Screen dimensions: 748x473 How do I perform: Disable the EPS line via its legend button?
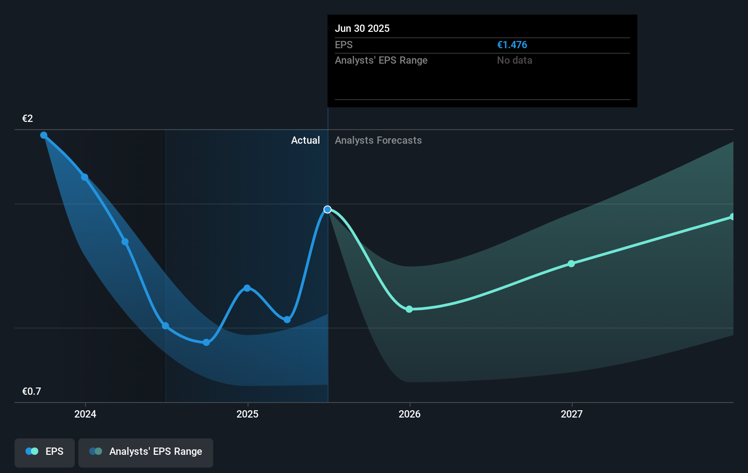(x=44, y=451)
